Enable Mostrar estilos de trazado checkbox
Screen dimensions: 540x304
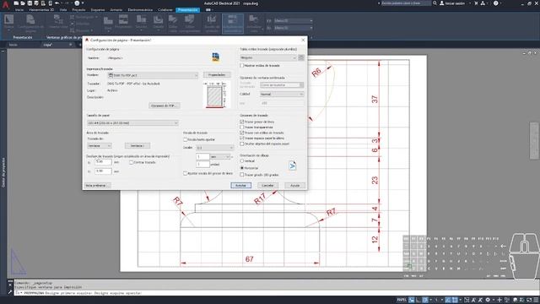pos(242,66)
